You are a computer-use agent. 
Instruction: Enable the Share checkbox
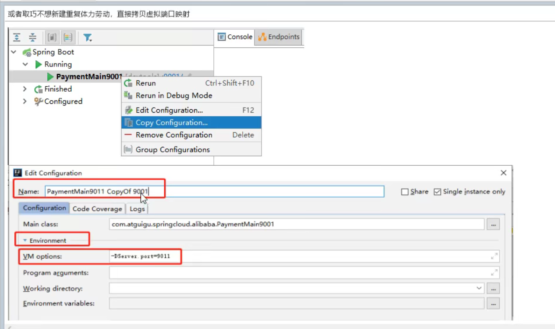click(x=405, y=192)
